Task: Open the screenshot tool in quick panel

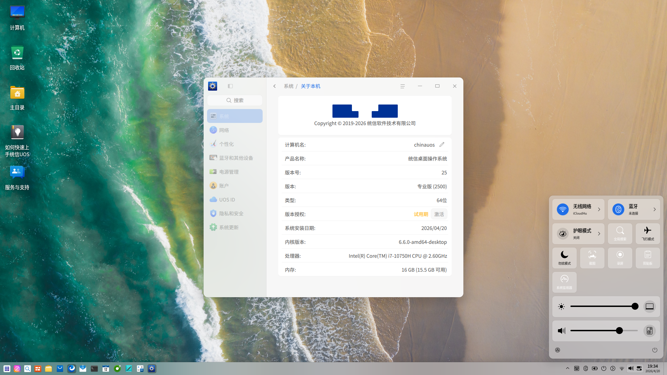Action: click(x=592, y=258)
